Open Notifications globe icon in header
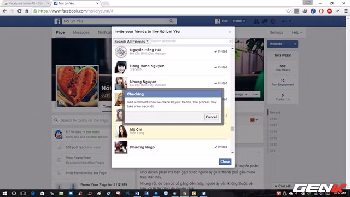Screen dimensions: 350x197 point(273,21)
